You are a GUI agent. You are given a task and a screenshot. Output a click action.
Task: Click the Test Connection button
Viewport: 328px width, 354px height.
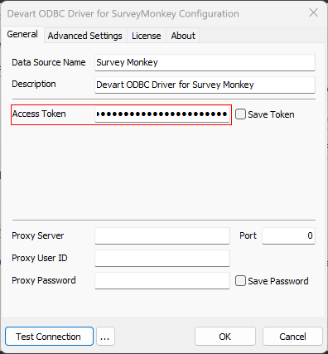click(49, 337)
